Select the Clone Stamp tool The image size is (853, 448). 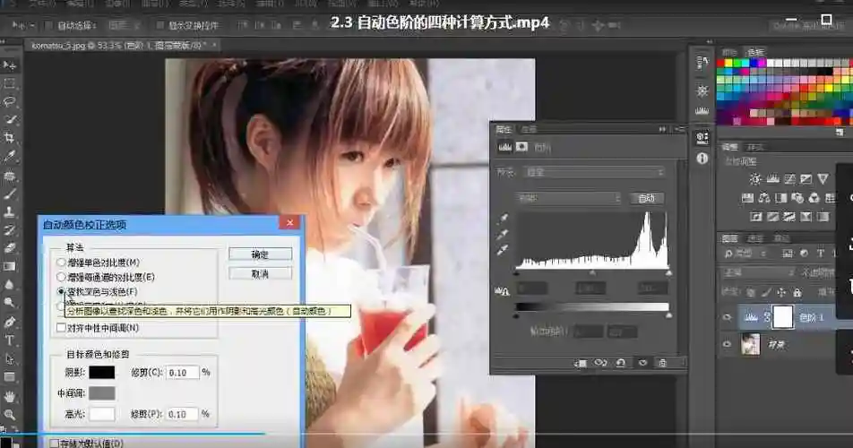(9, 211)
